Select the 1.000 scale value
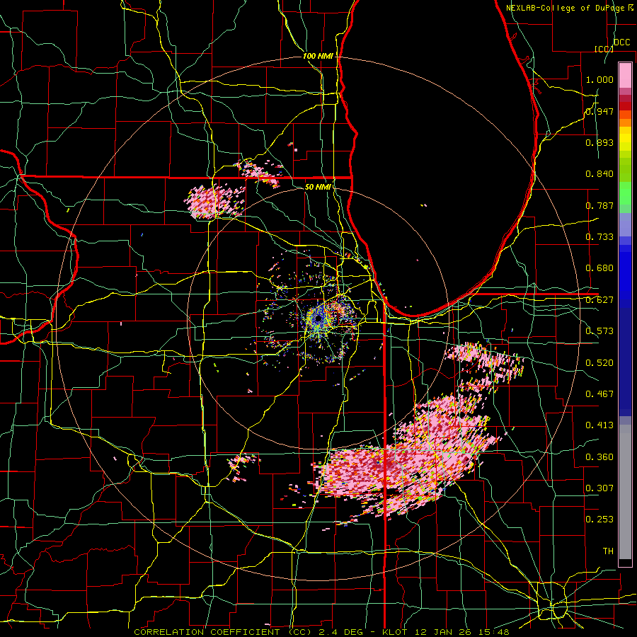This screenshot has height=637, width=637. pos(599,79)
